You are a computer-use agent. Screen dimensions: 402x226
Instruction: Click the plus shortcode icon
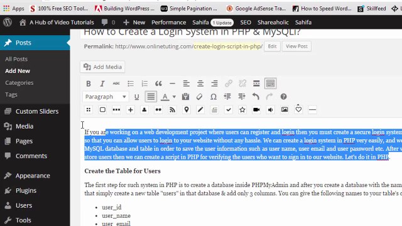click(131, 110)
